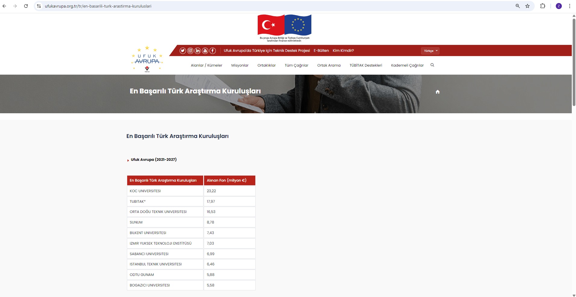Select the SABANCI UNIVERSITESI cell

(165, 254)
